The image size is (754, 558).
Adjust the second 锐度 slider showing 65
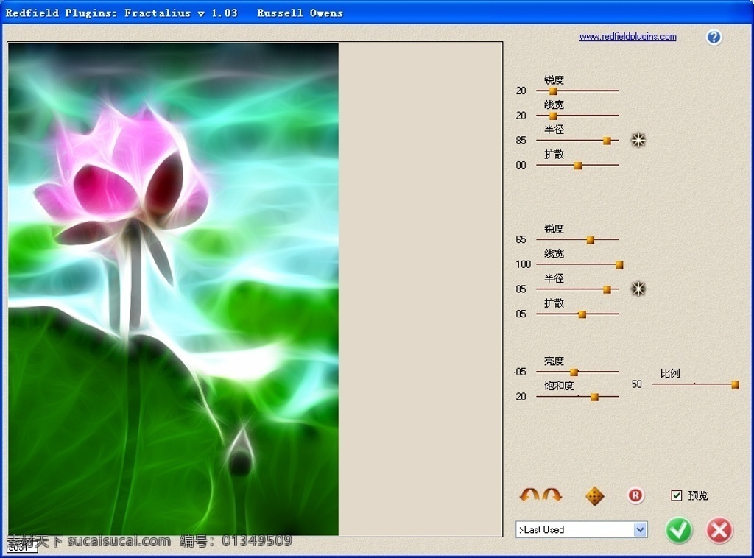577,239
